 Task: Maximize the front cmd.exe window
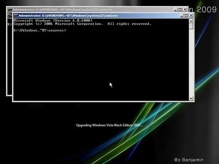(x=186, y=16)
